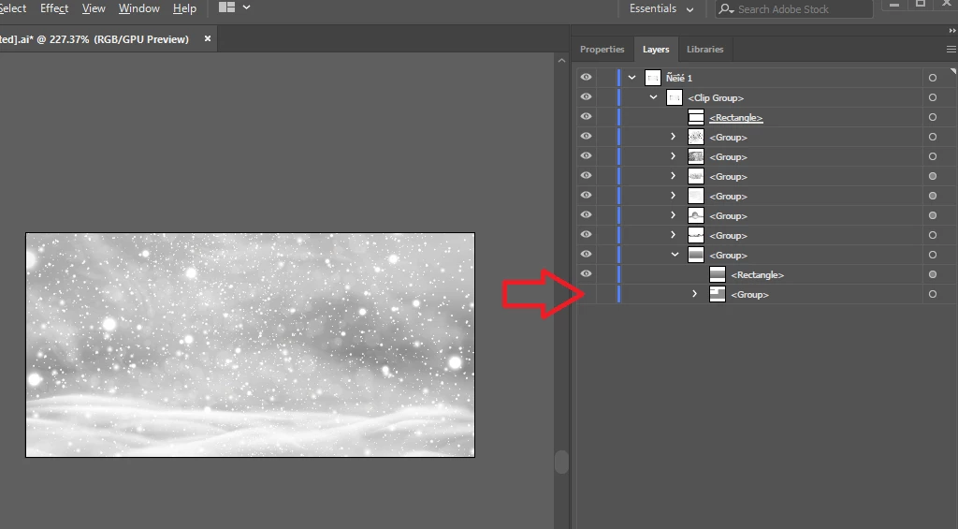Expand the nested hidden Group chevron

click(695, 294)
